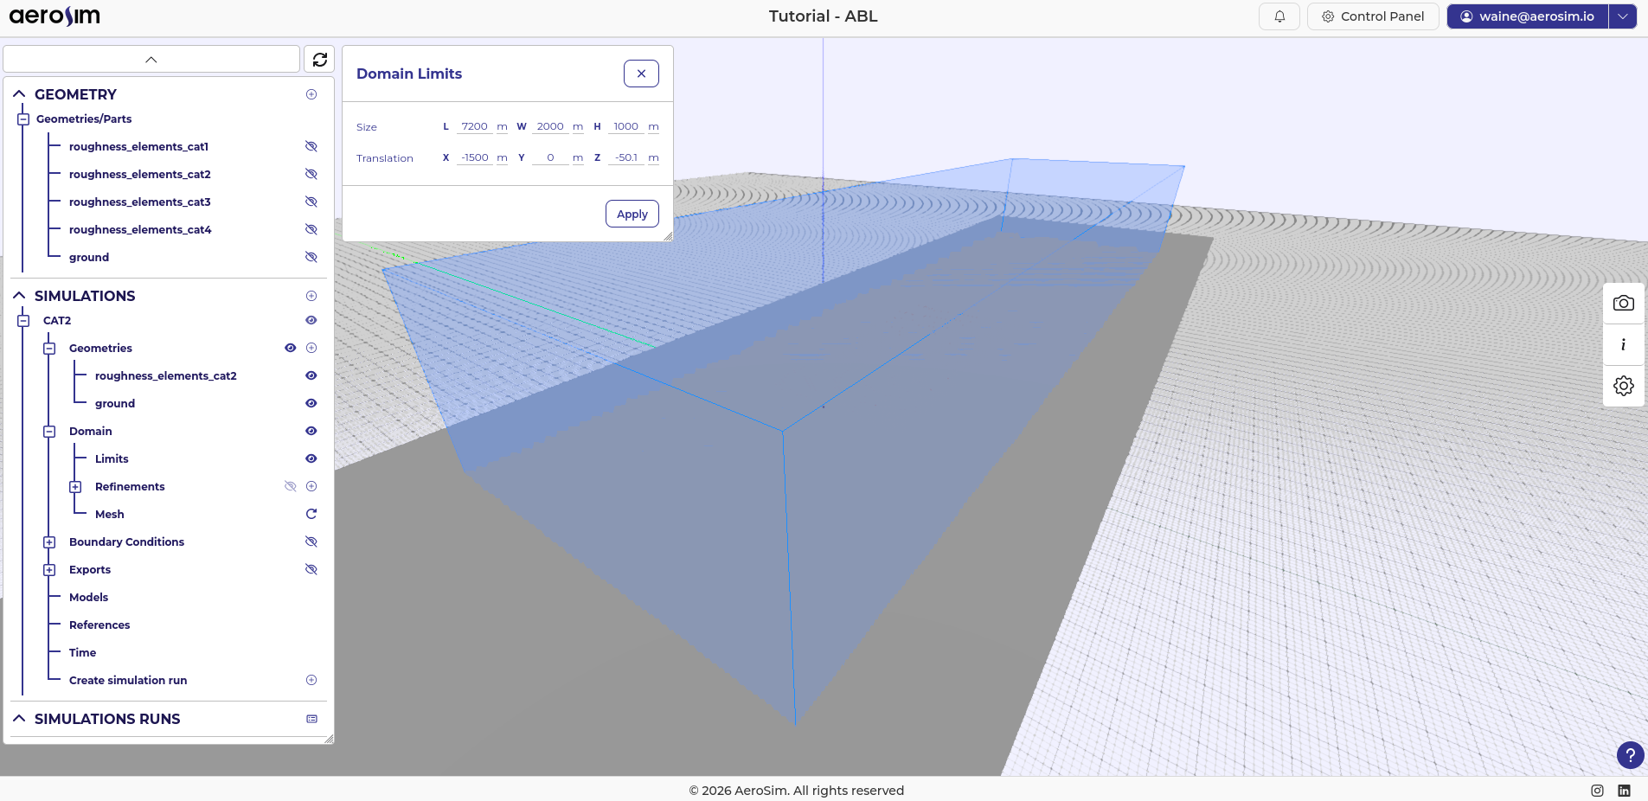1648x801 pixels.
Task: Open the help question mark button
Action: point(1630,755)
